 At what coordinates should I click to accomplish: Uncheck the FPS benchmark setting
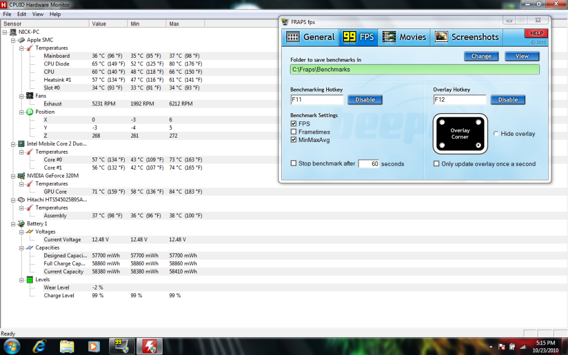tap(293, 124)
